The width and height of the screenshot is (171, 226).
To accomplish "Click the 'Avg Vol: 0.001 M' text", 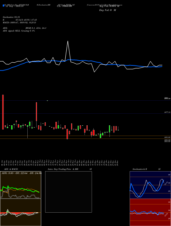I will (109, 7).
